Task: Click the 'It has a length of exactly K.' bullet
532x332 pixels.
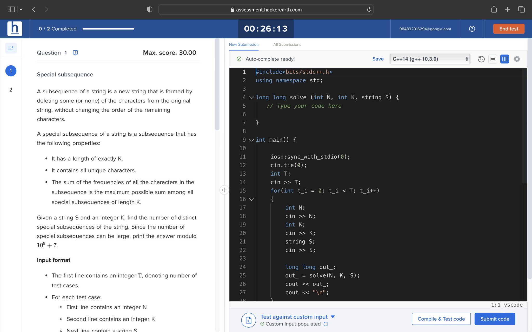Action: point(87,158)
